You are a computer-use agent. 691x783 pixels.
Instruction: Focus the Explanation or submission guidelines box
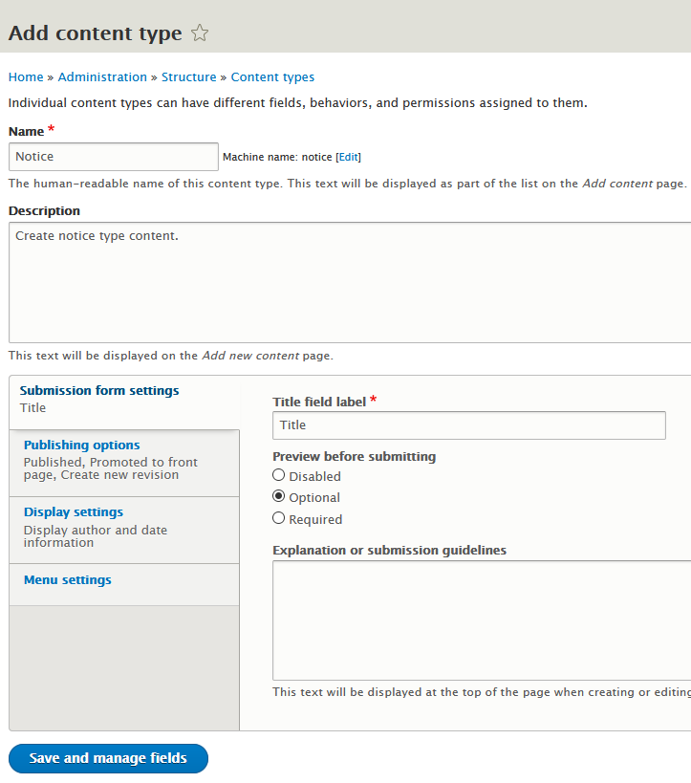482,620
